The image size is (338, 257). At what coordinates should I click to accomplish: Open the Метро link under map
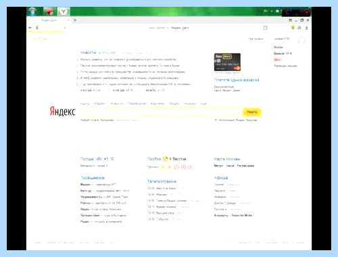pyautogui.click(x=218, y=166)
